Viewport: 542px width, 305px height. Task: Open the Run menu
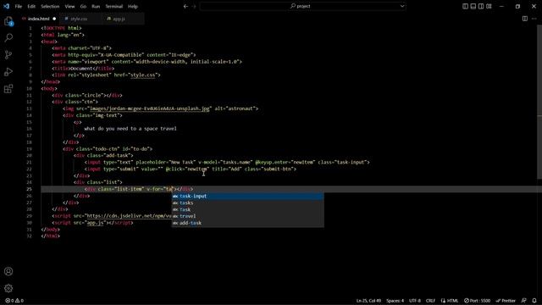pyautogui.click(x=96, y=6)
